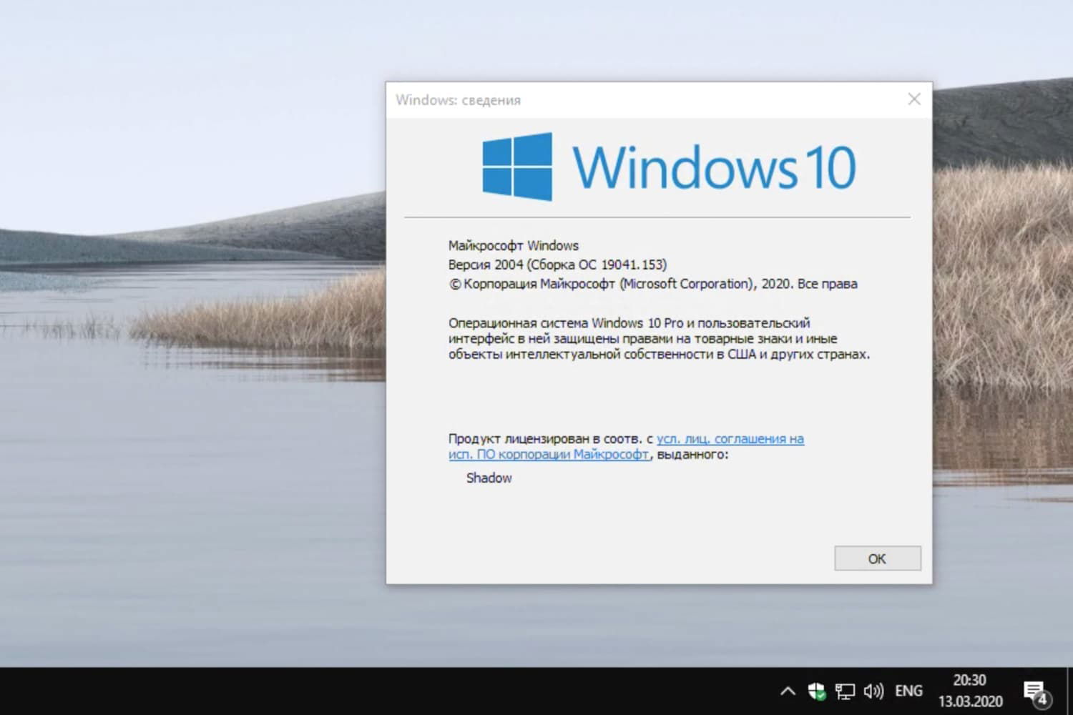The image size is (1073, 715).
Task: Close the Windows: сведения dialog
Action: 913,99
